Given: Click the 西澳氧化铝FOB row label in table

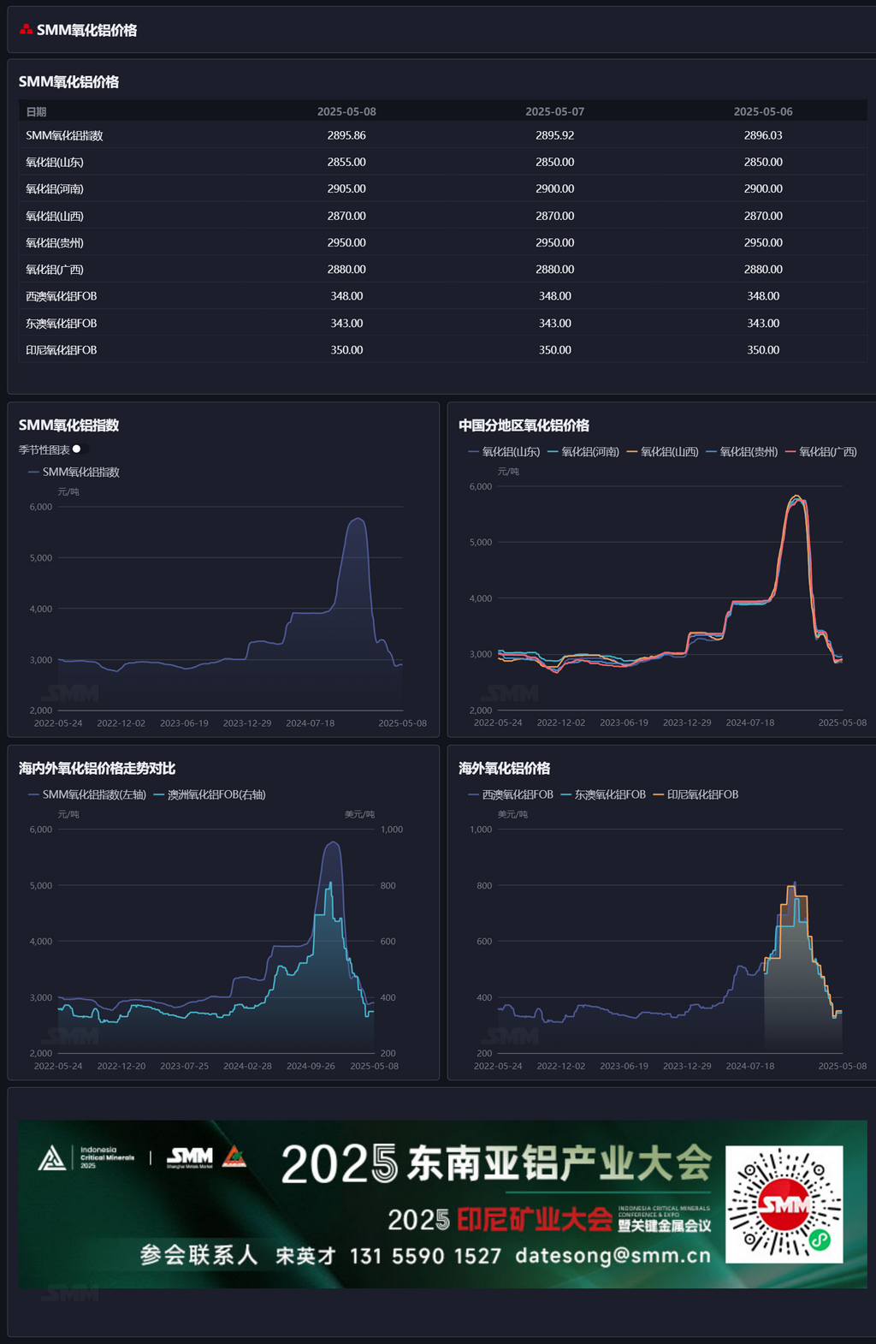Looking at the screenshot, I should click(x=62, y=296).
